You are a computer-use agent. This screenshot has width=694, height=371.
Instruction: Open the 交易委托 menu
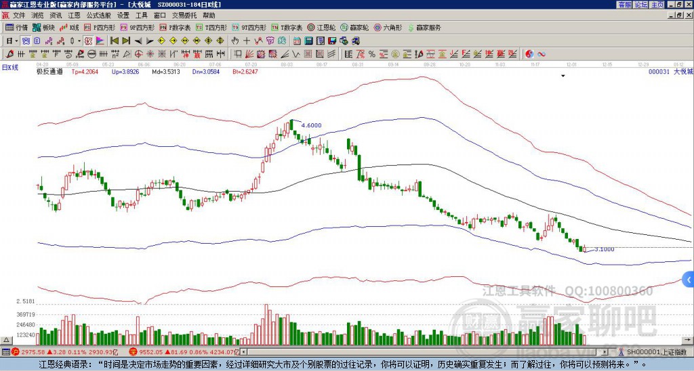pyautogui.click(x=184, y=16)
